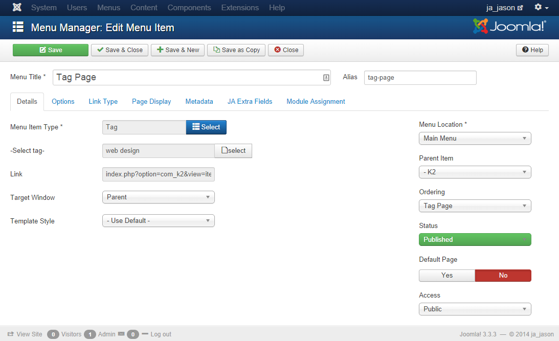Viewport: 559px width, 341px height.
Task: Click the Save & New plus button
Action: point(178,50)
